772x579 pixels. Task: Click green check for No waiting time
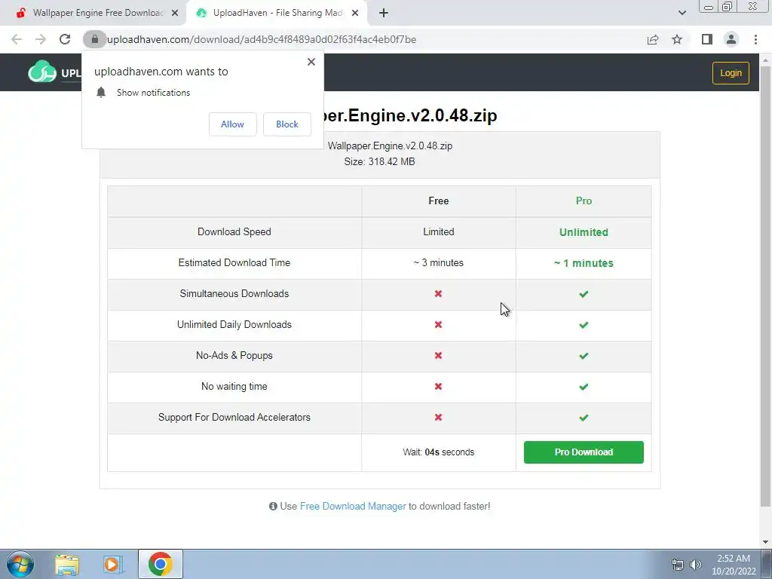[584, 387]
